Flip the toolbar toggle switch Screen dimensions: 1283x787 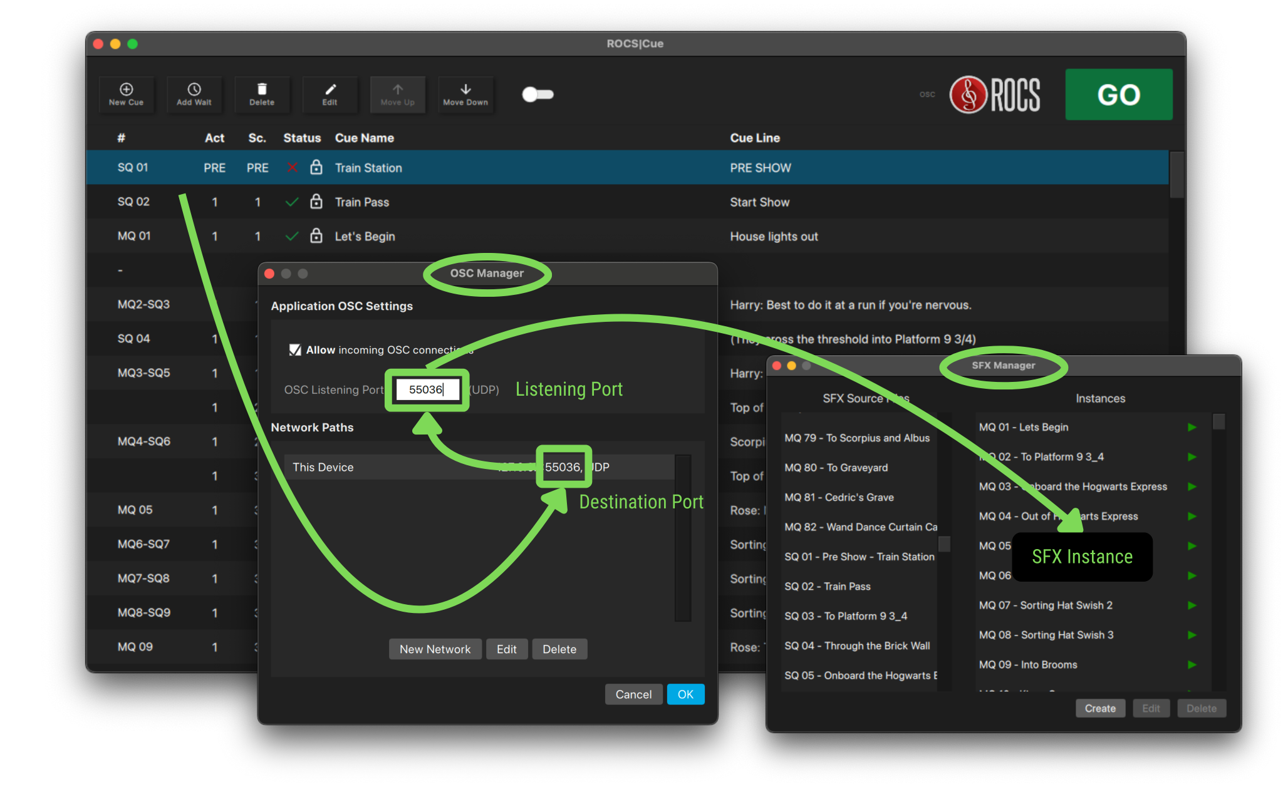point(537,94)
